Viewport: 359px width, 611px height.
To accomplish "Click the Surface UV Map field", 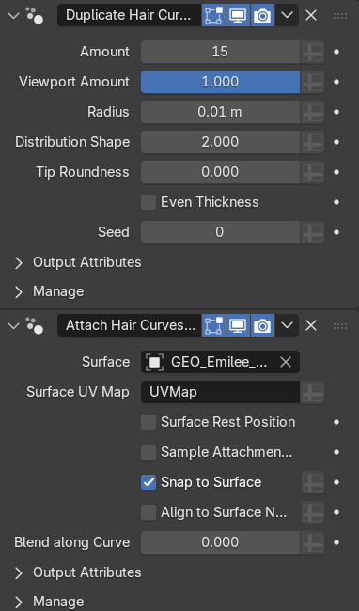I will (220, 392).
